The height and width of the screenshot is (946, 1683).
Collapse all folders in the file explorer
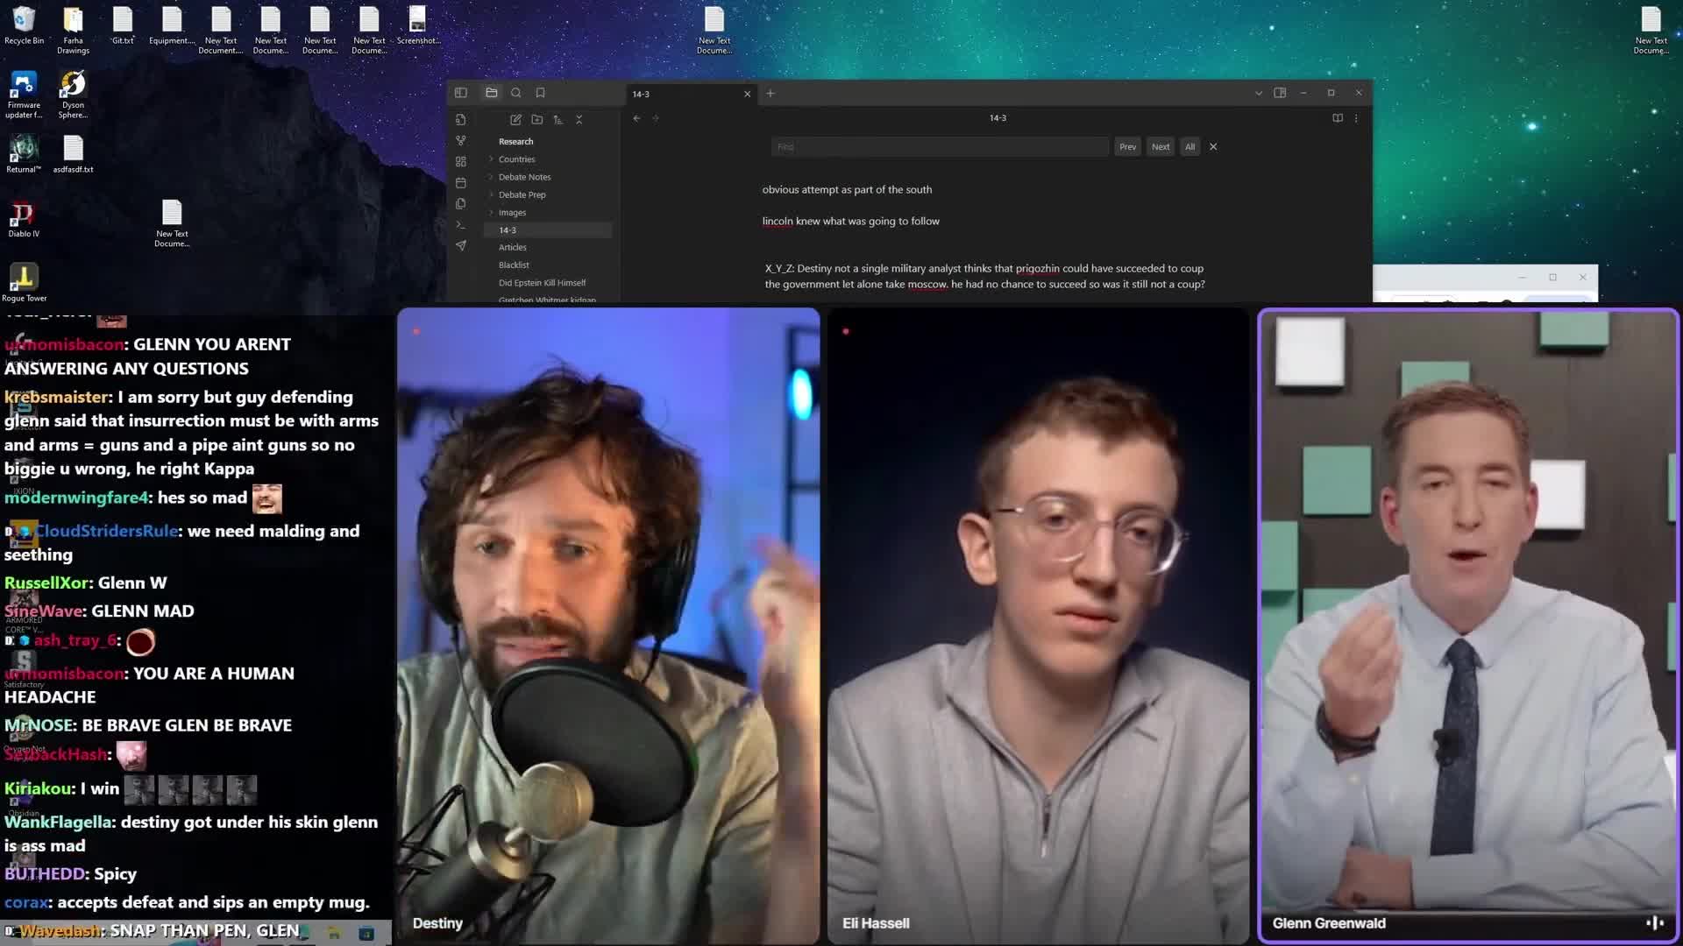click(579, 120)
